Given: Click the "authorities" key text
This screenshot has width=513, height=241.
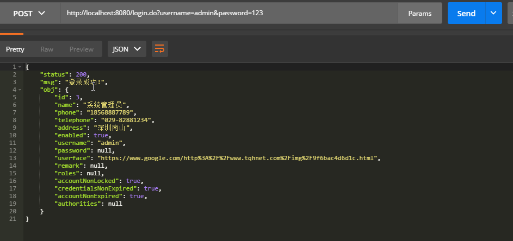Looking at the screenshot, I should [78, 204].
